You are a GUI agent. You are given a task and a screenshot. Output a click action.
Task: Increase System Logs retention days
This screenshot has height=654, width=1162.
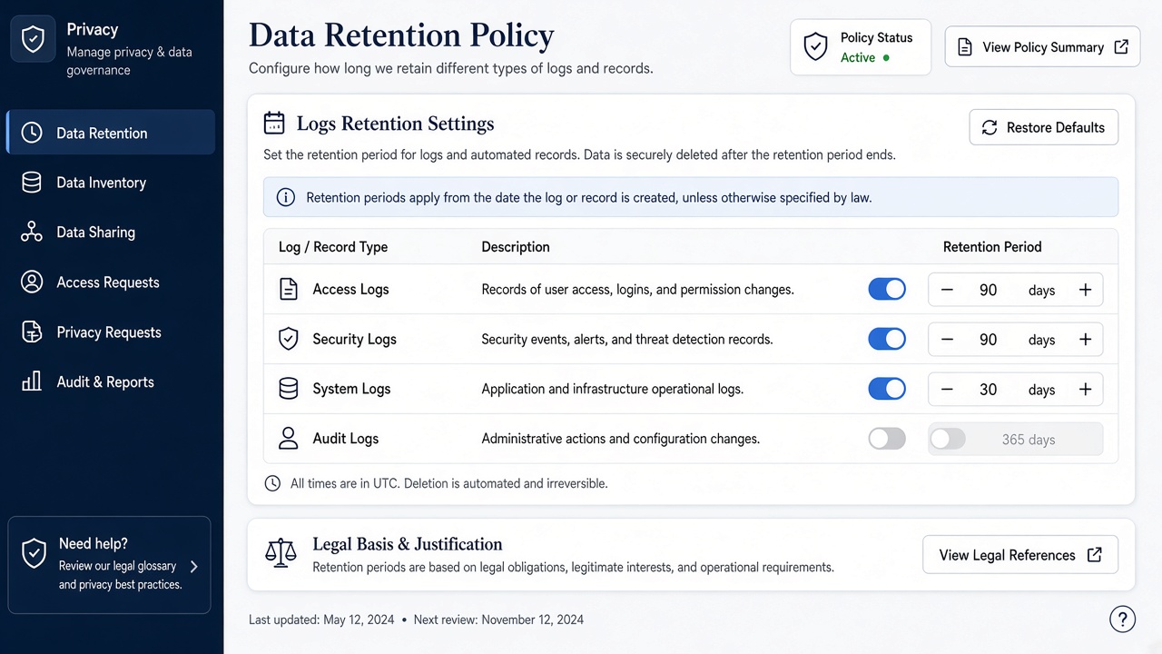(1085, 390)
